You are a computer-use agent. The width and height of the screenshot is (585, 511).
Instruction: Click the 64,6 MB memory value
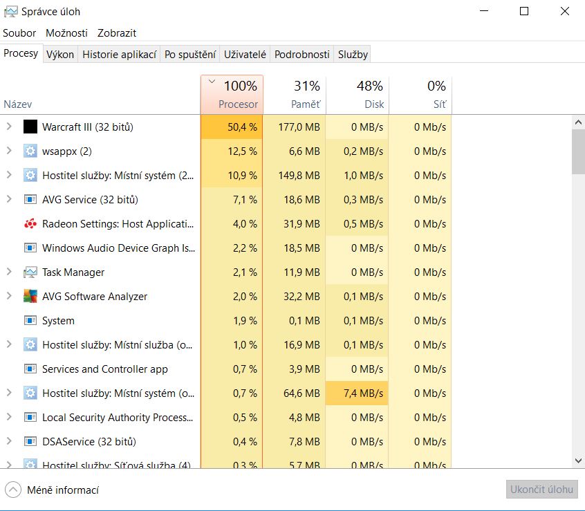click(301, 393)
